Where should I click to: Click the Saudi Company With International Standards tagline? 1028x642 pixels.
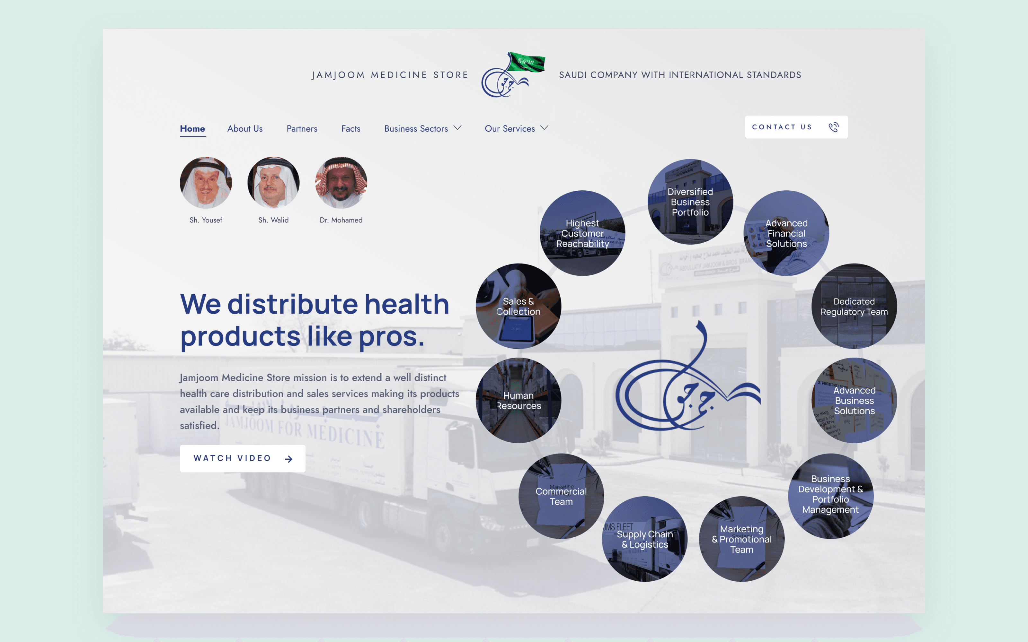tap(680, 75)
